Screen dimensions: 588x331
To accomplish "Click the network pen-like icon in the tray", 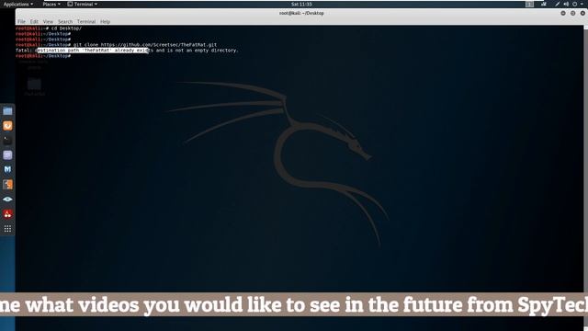I will (558, 4).
